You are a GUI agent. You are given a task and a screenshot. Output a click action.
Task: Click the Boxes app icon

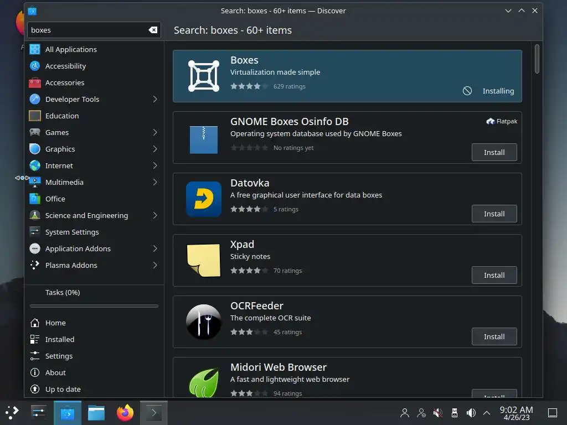(x=204, y=76)
